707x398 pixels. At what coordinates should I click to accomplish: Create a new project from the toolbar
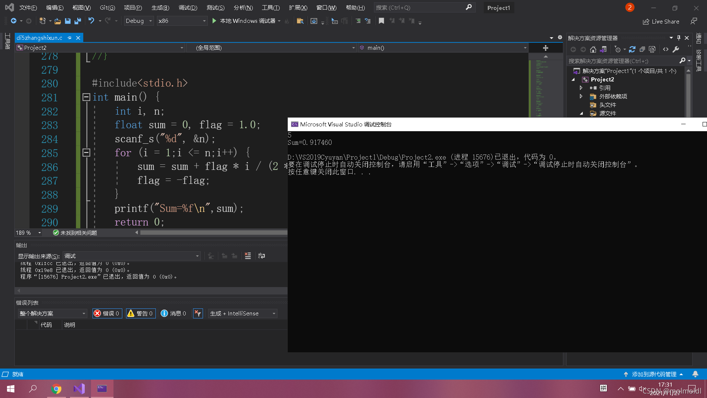pos(43,21)
